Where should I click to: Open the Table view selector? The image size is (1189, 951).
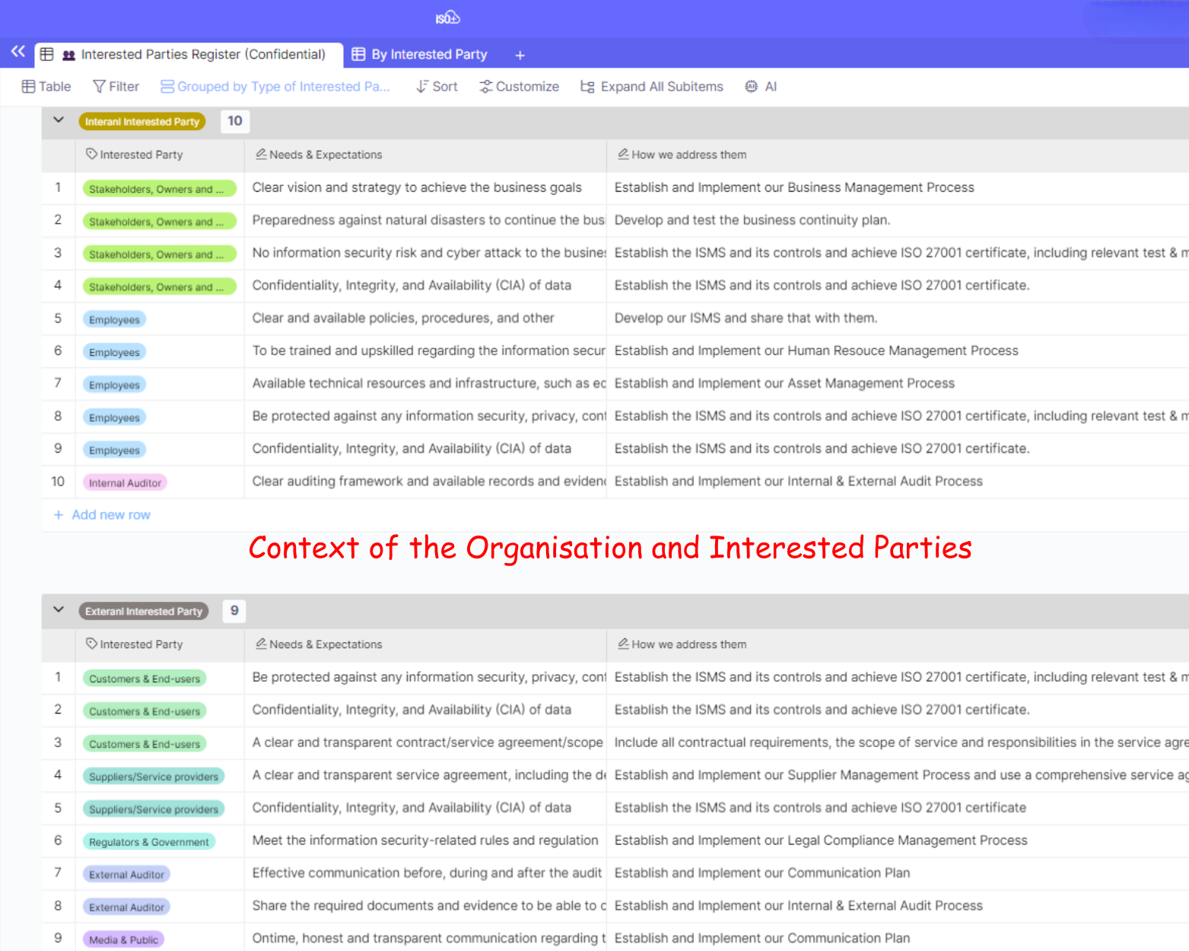click(x=46, y=87)
